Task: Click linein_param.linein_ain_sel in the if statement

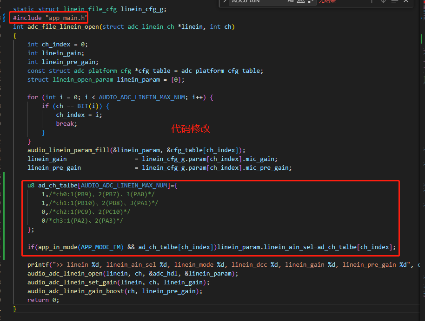Action: (x=265, y=247)
